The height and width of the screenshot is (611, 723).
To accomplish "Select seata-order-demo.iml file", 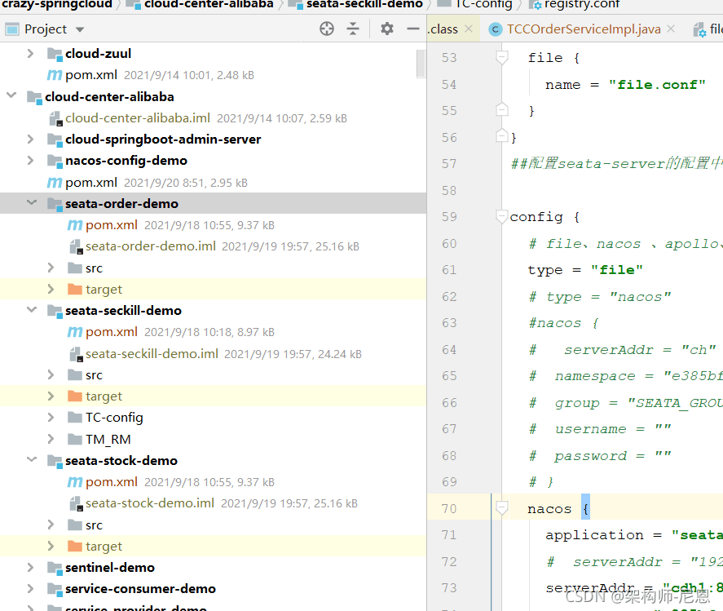I will (x=150, y=246).
